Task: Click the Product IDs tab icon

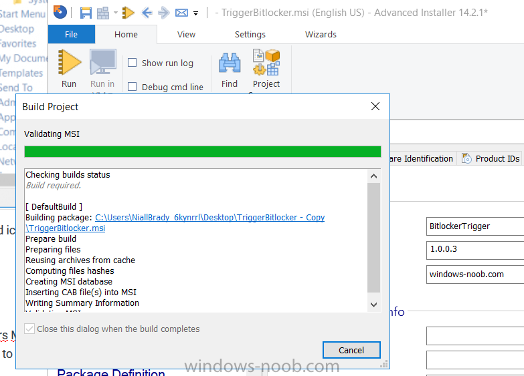Action: [x=466, y=158]
